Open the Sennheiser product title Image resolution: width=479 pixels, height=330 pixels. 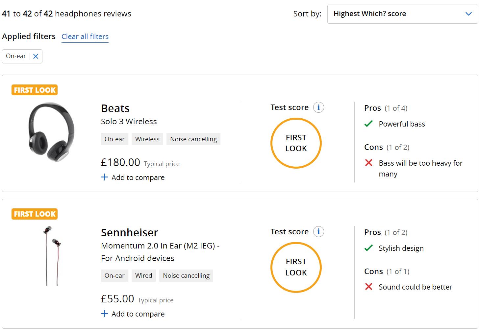pos(129,233)
